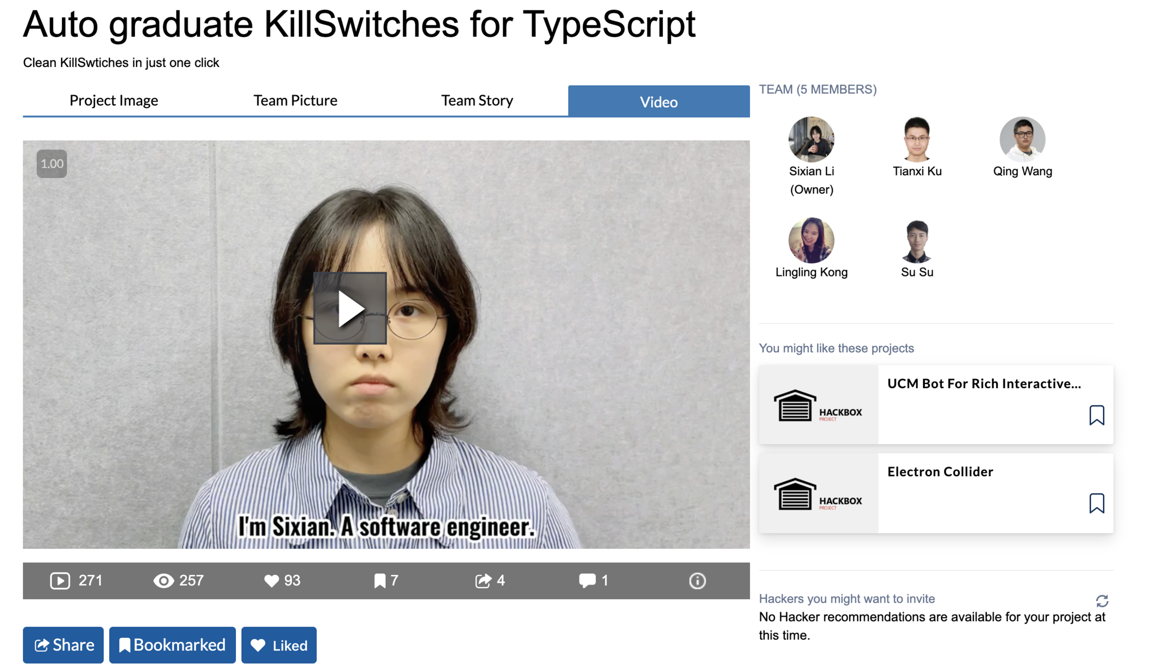Click the 1.00 playback speed badge
1153x669 pixels.
point(52,164)
